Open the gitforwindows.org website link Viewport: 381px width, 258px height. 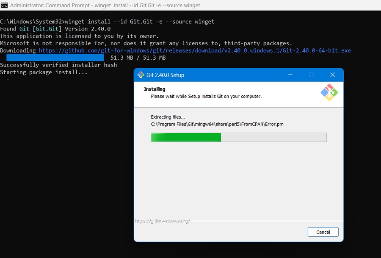pyautogui.click(x=163, y=220)
